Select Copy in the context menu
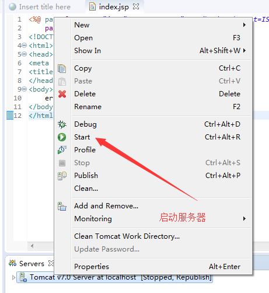The height and width of the screenshot is (293, 269). coord(161,68)
